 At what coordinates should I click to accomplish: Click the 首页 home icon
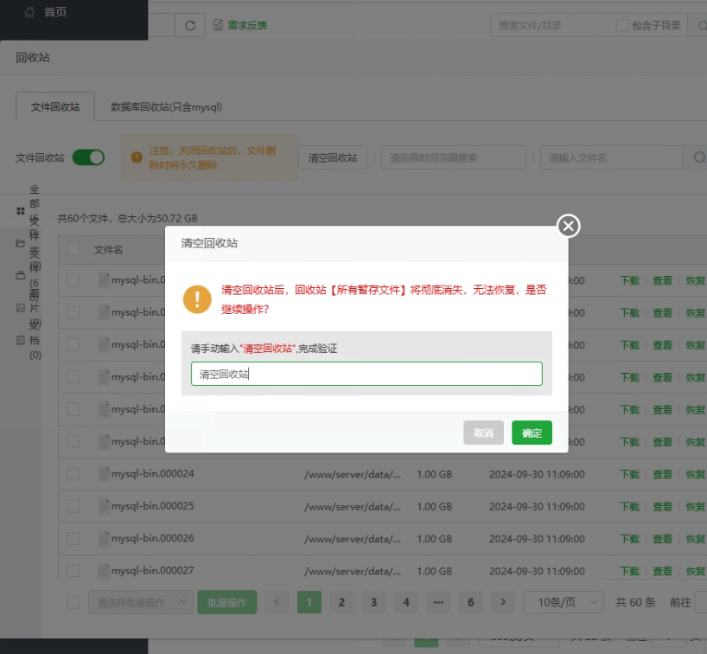pyautogui.click(x=30, y=12)
